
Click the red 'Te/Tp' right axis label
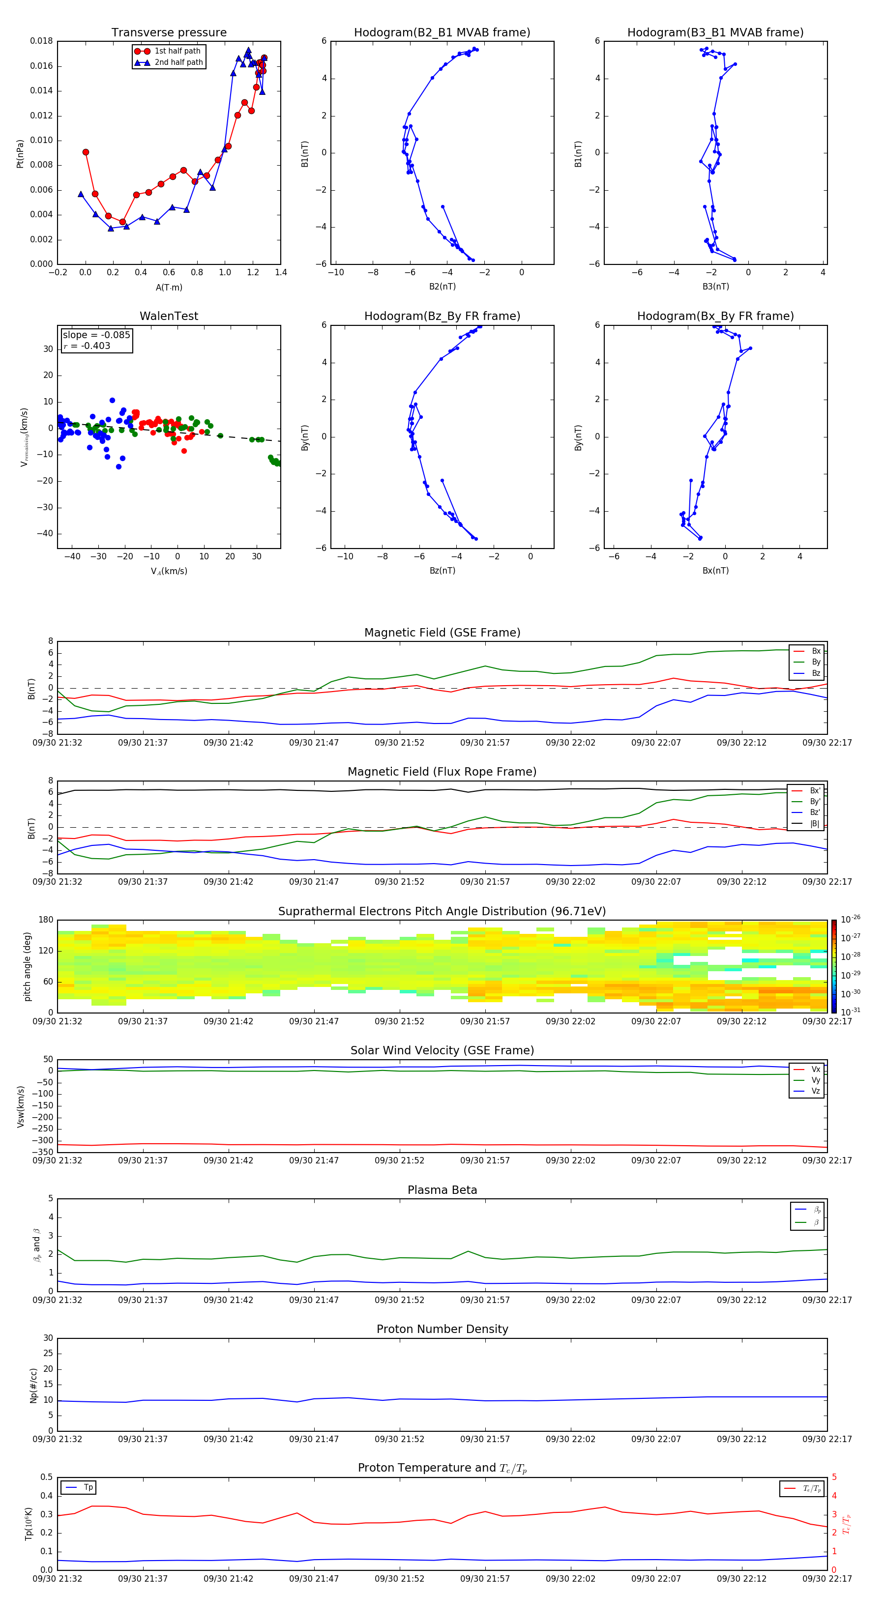tap(847, 1524)
